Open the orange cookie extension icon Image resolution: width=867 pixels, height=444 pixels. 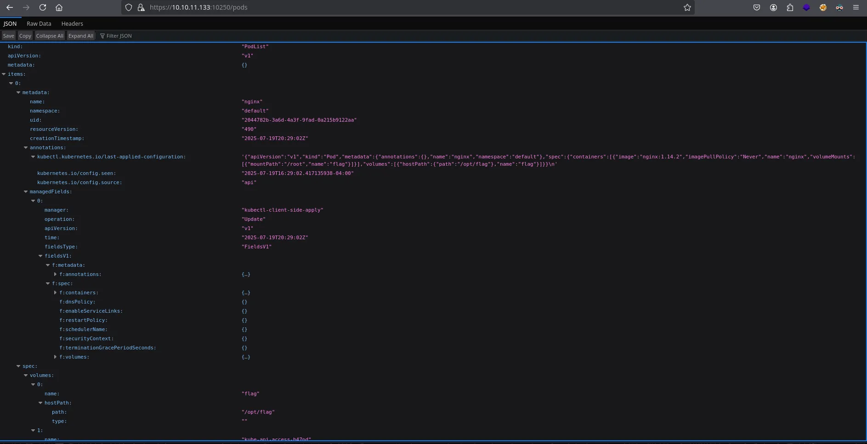[823, 7]
